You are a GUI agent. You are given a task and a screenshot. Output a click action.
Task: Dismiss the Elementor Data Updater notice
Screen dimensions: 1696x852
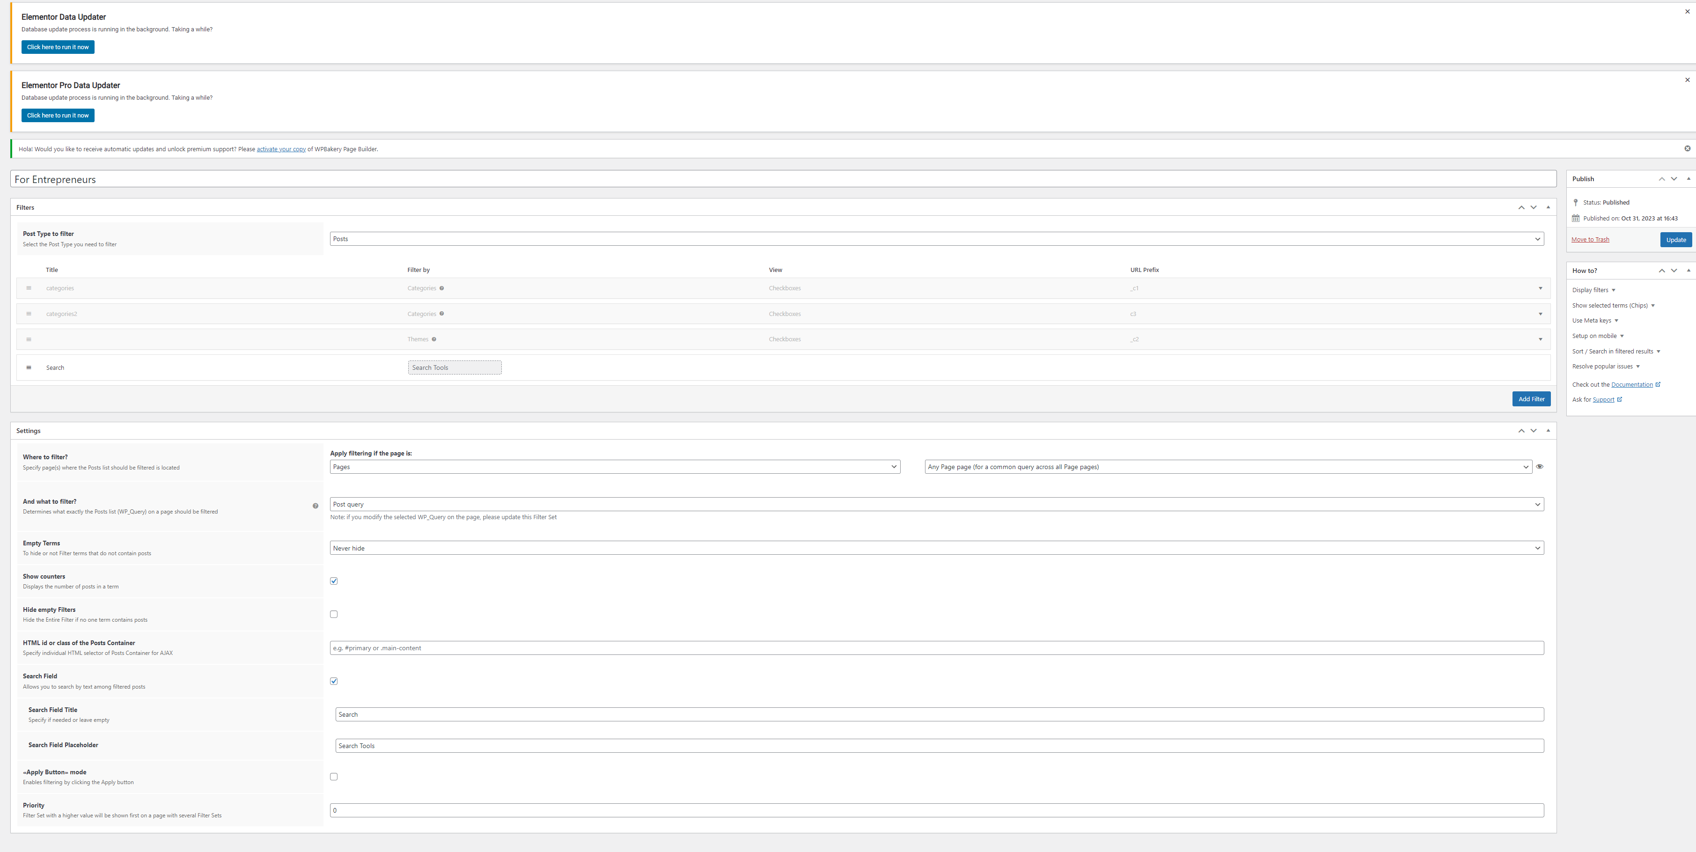1687,11
